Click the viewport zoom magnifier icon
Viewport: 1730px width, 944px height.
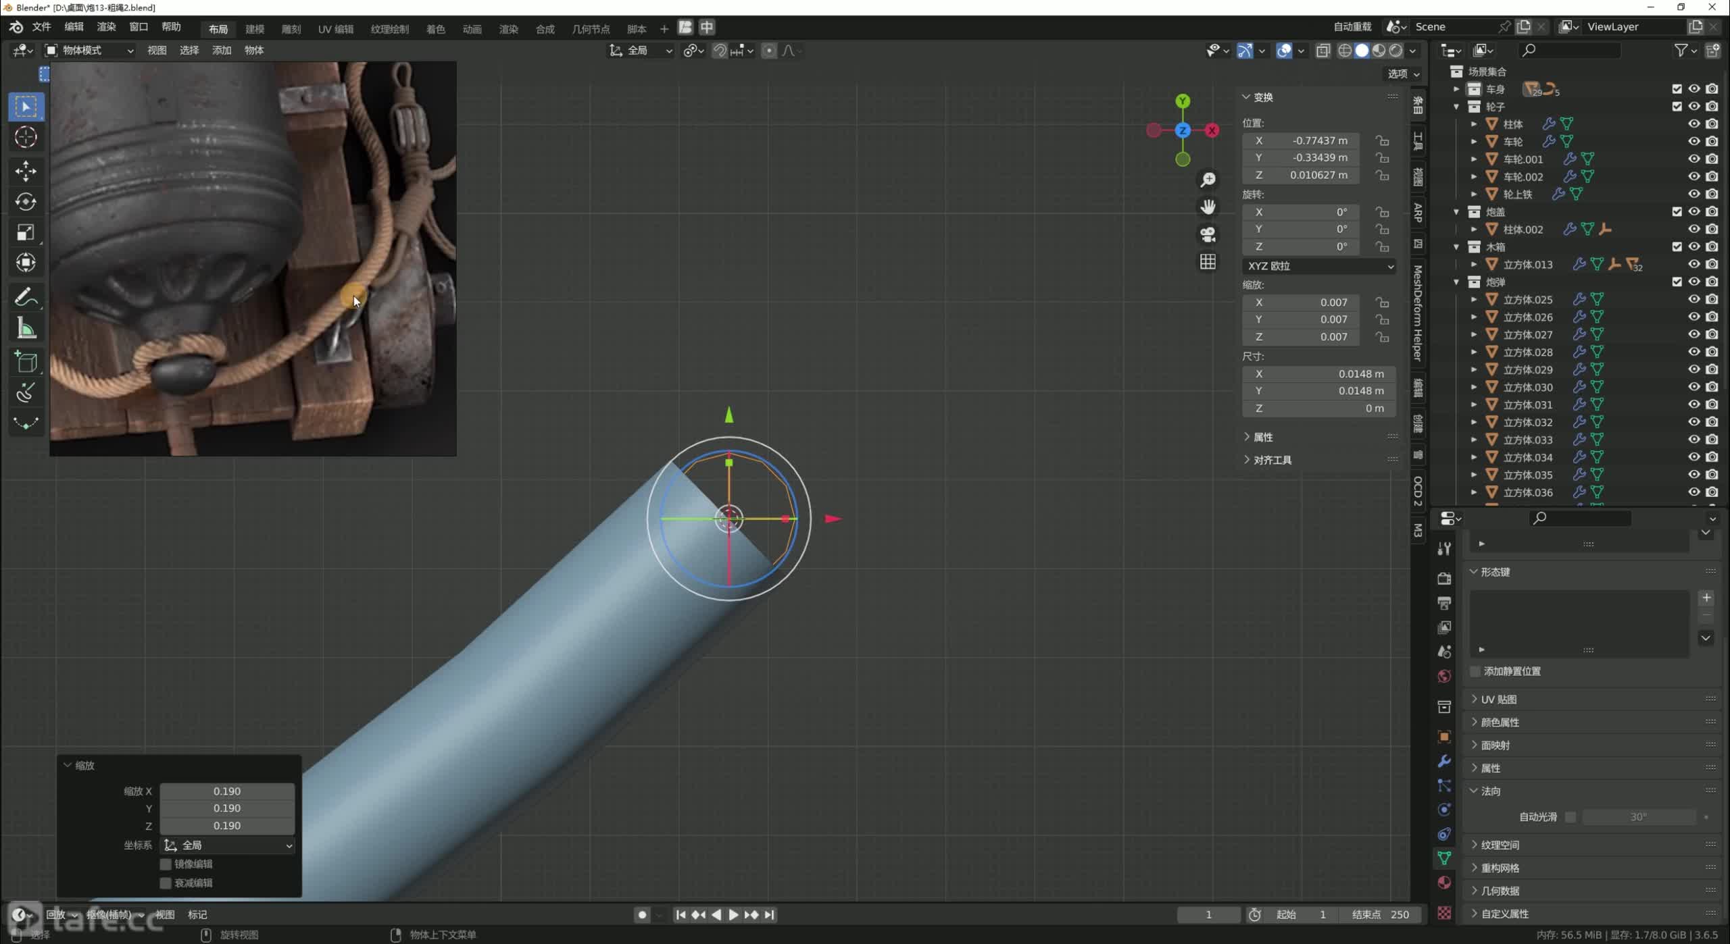[1208, 180]
